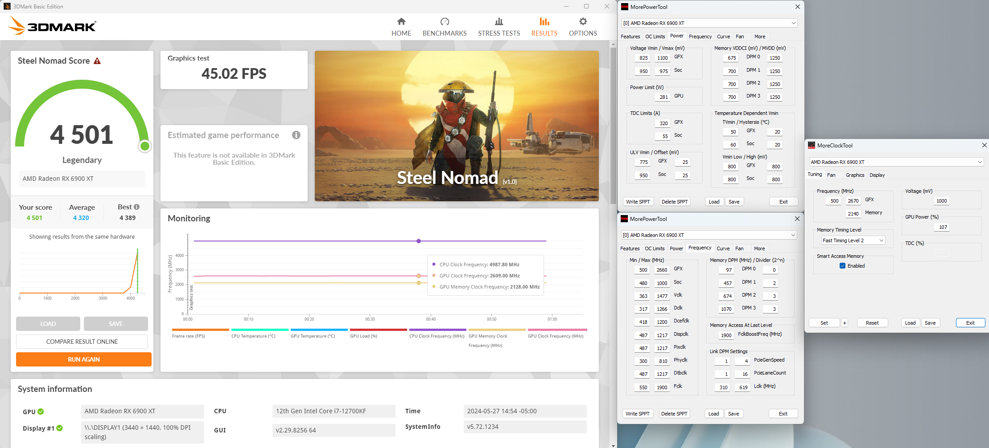Open the Graphics tab in MoreClockTool
989x448 pixels.
[855, 175]
